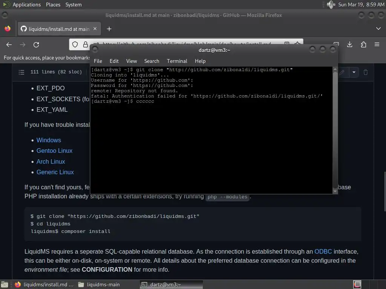Reload the Firefox page

click(x=36, y=45)
